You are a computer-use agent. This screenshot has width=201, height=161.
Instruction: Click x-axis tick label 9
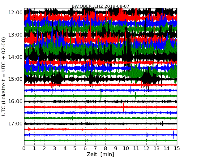(x=116, y=148)
